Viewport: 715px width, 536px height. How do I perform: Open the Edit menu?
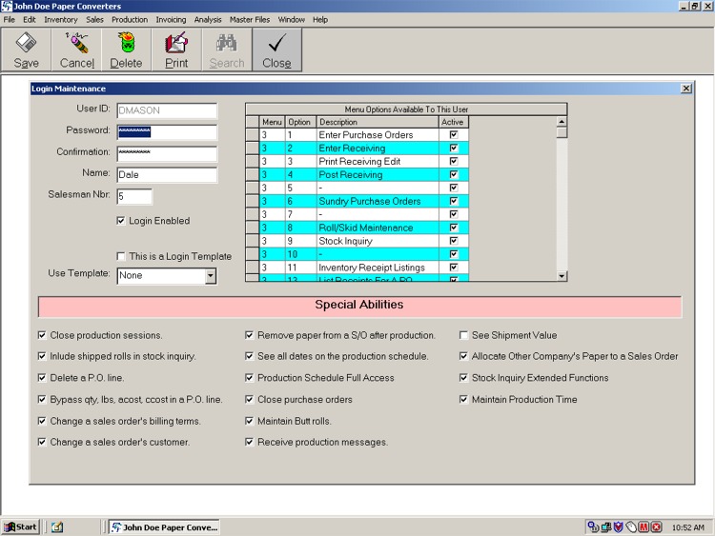tap(30, 20)
